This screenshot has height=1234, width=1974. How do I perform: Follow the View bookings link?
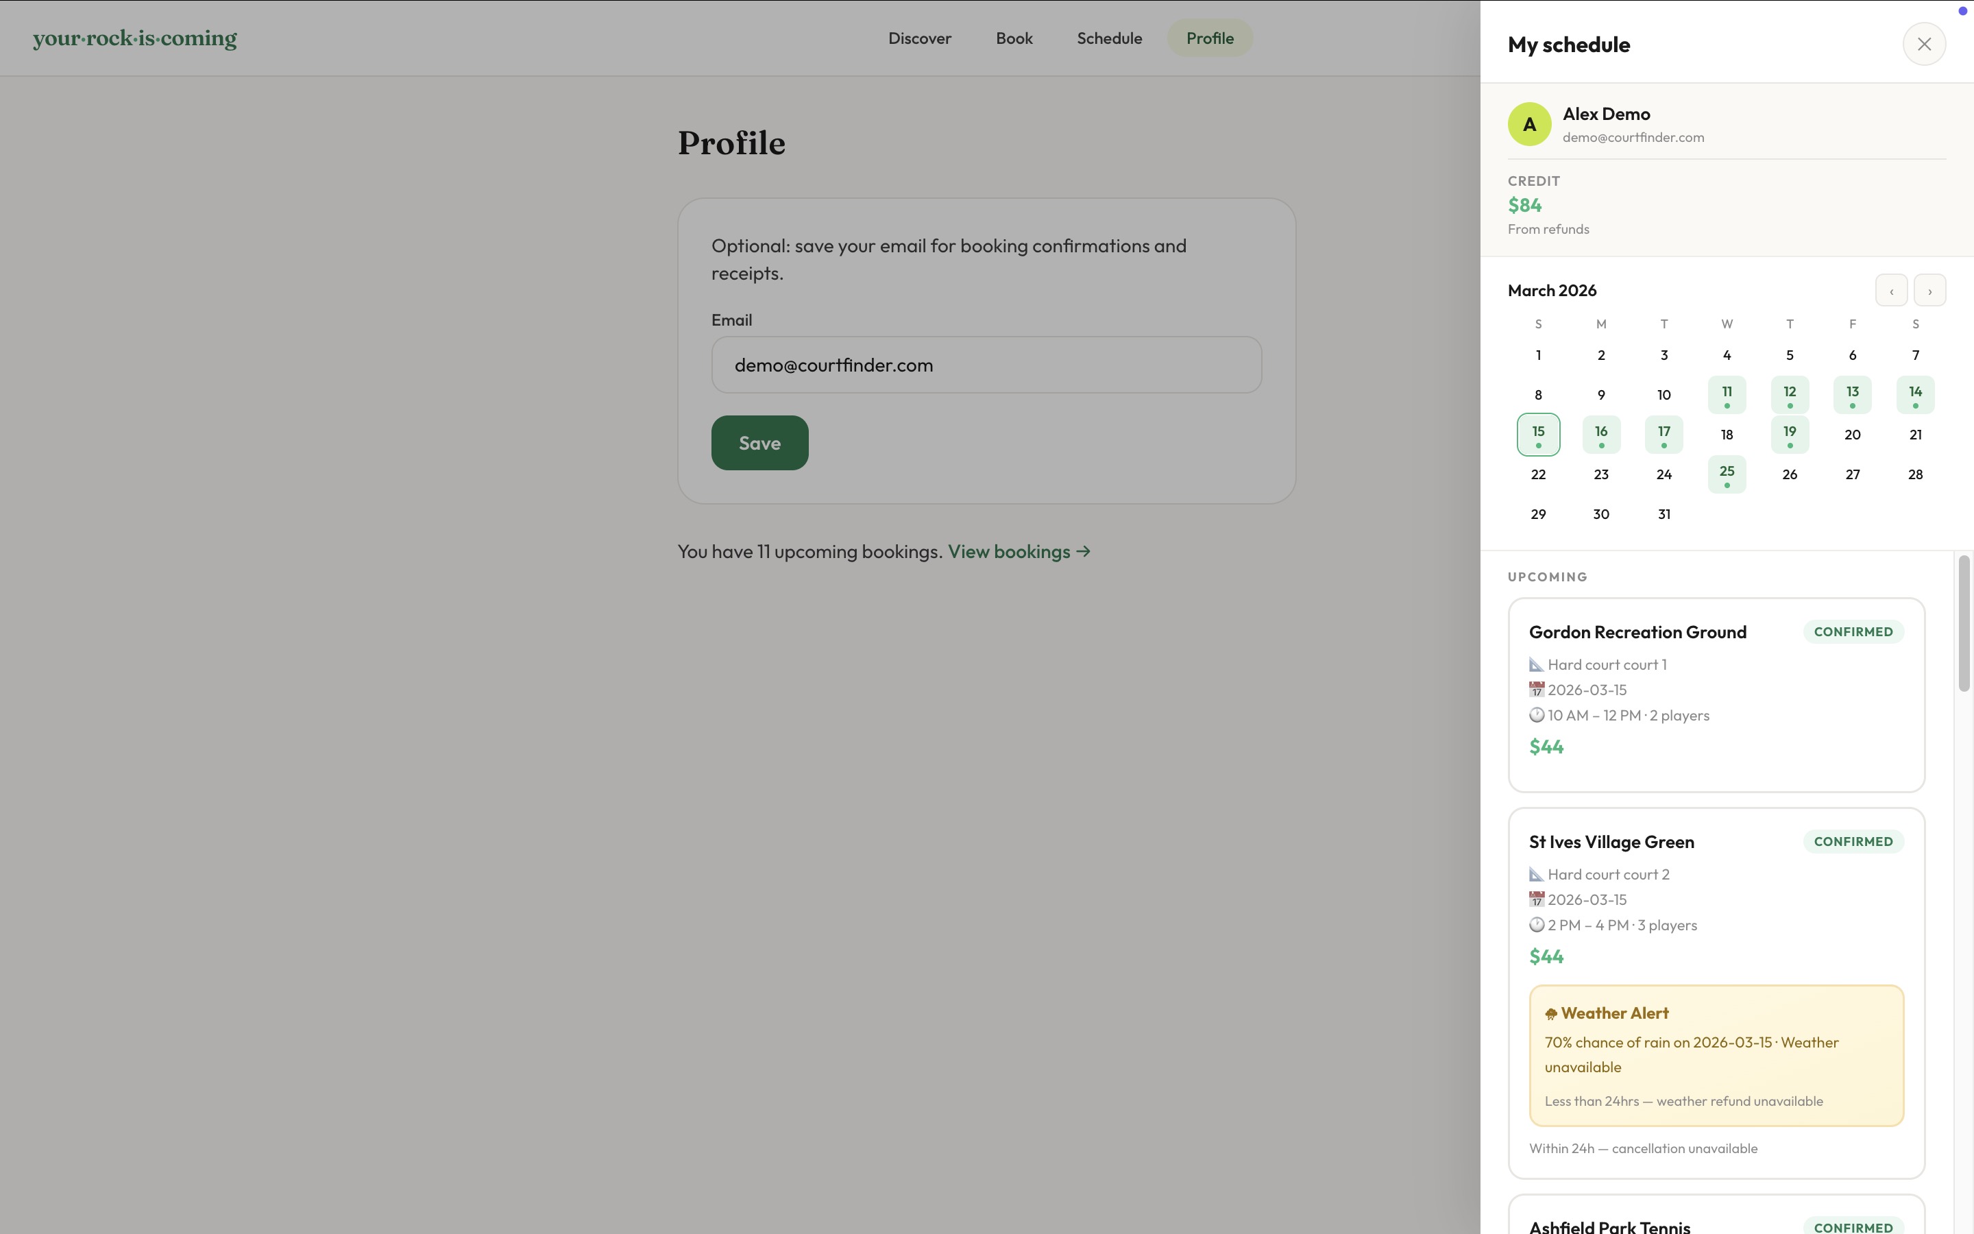[1018, 552]
